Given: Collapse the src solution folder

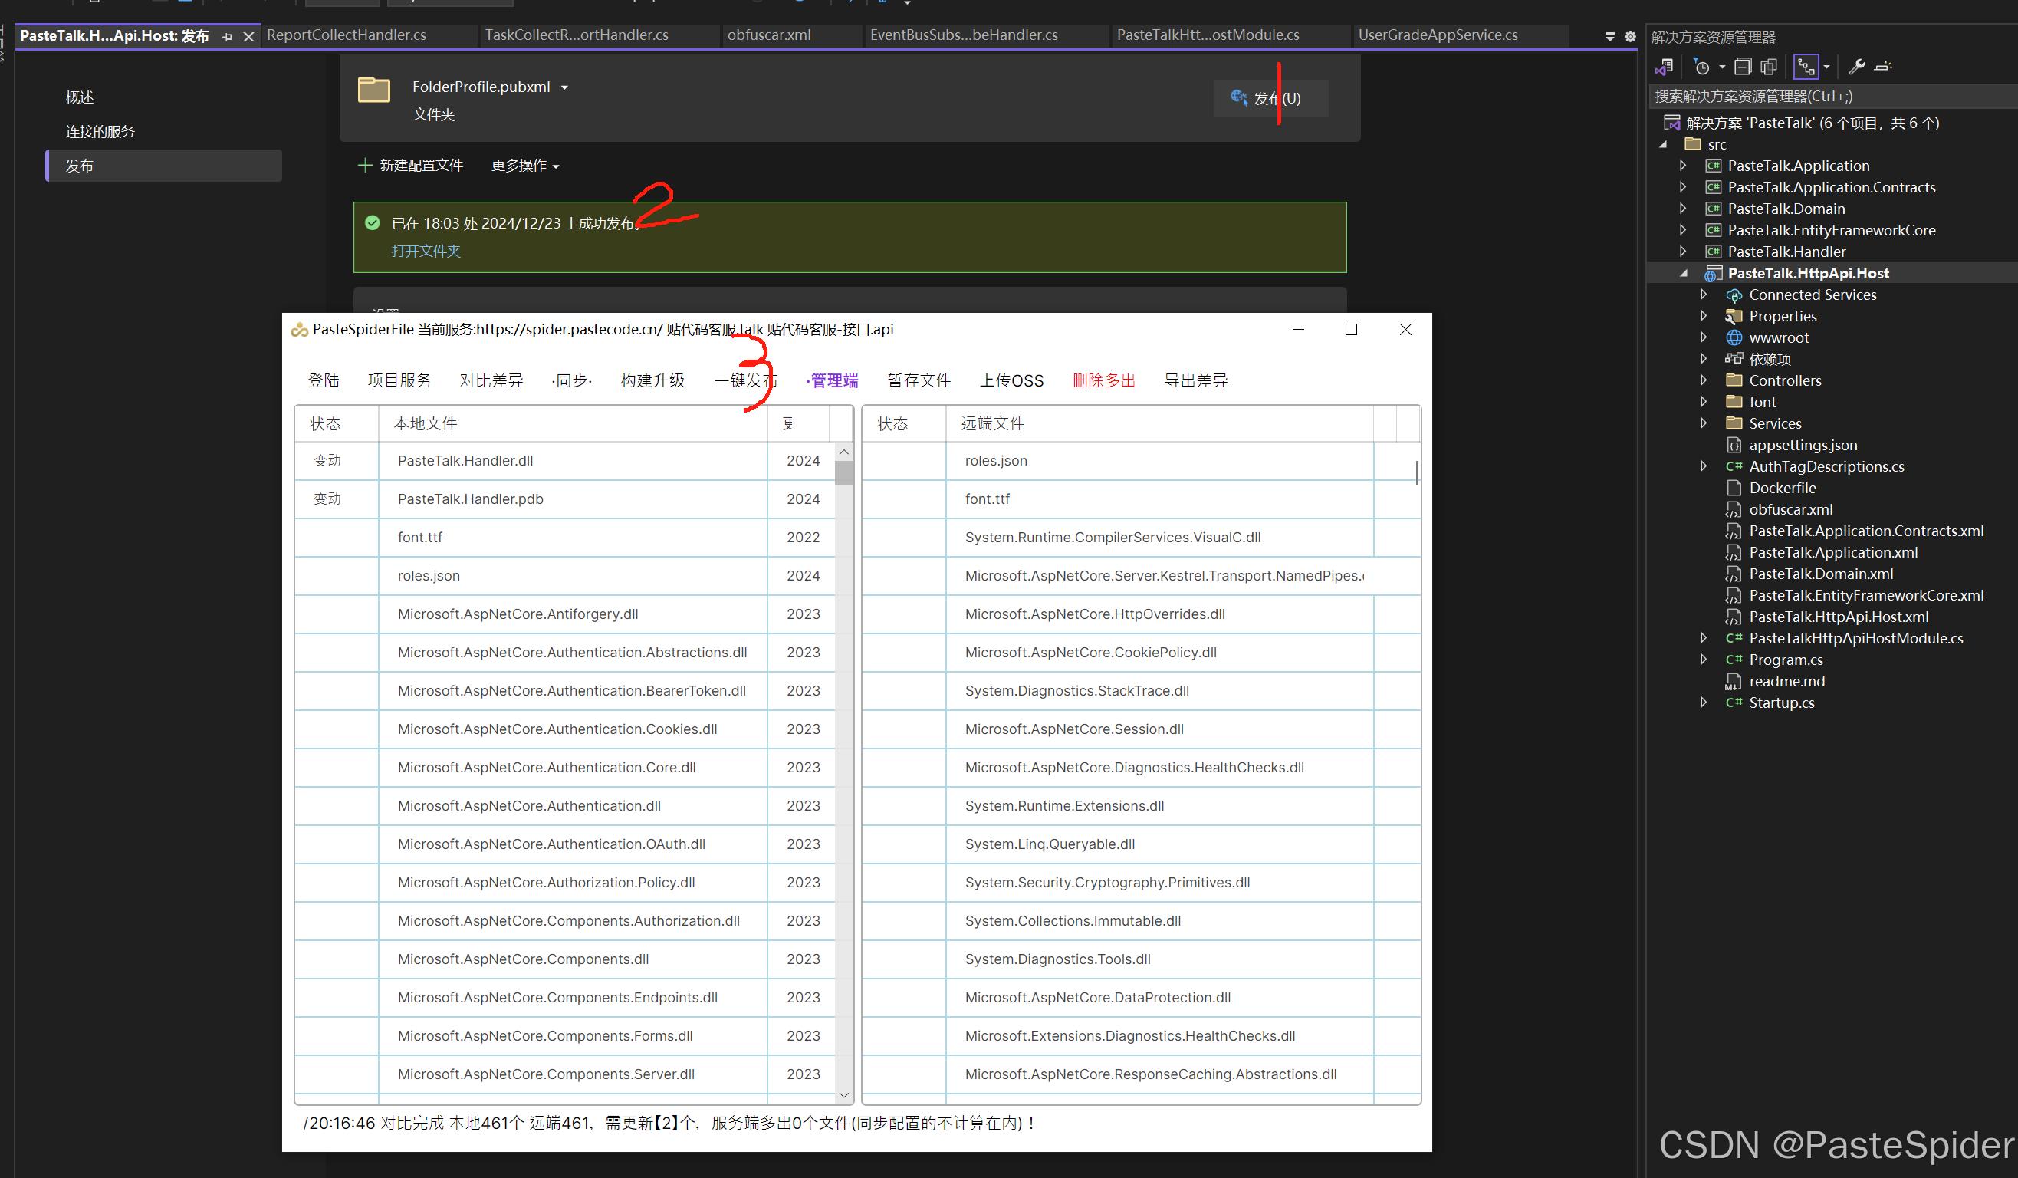Looking at the screenshot, I should (1663, 144).
